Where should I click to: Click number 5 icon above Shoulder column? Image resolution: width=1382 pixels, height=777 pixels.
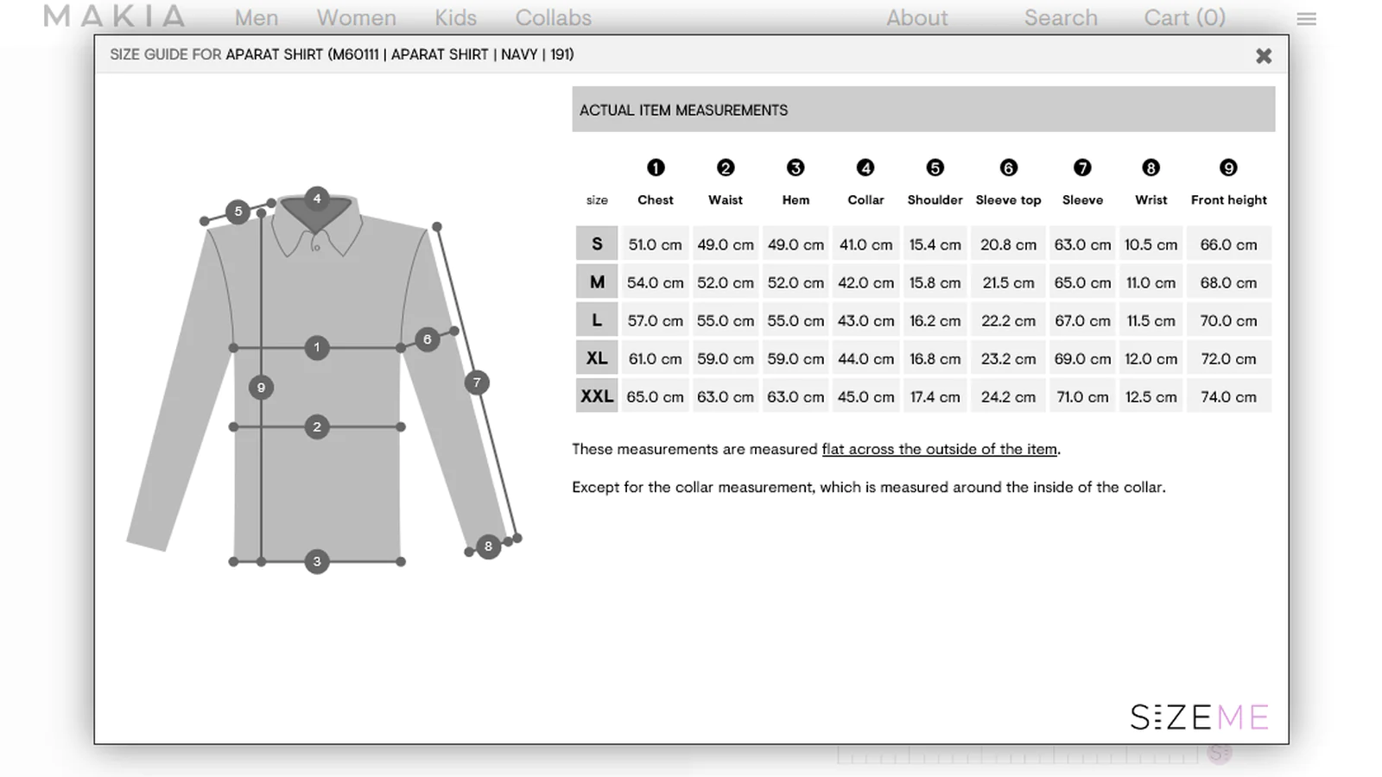[935, 167]
